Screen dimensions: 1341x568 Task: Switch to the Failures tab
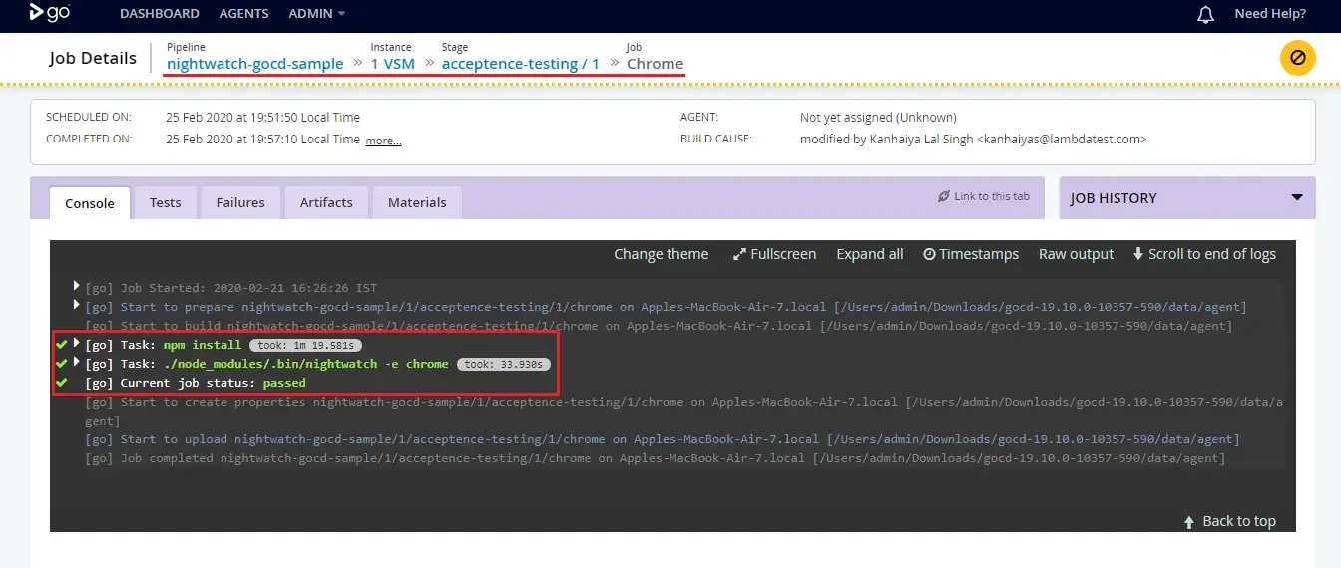coord(240,202)
